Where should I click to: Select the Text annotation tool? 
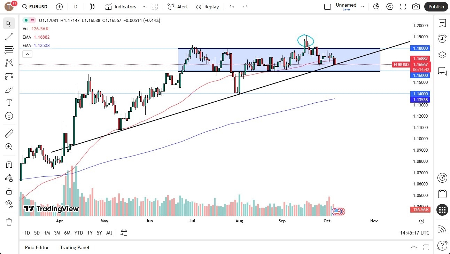[9, 102]
